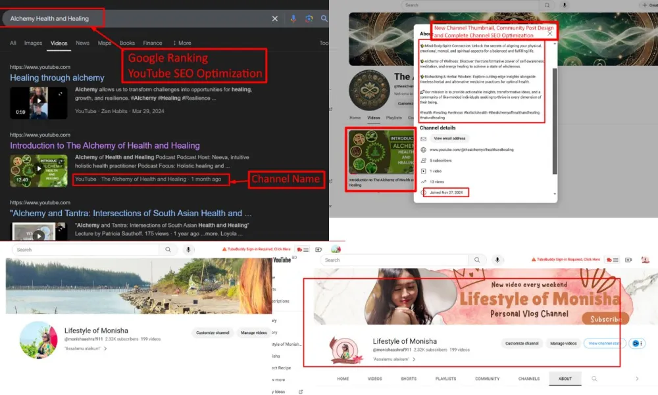
Task: Click search magnifier above the beach banner
Action: pyautogui.click(x=168, y=250)
